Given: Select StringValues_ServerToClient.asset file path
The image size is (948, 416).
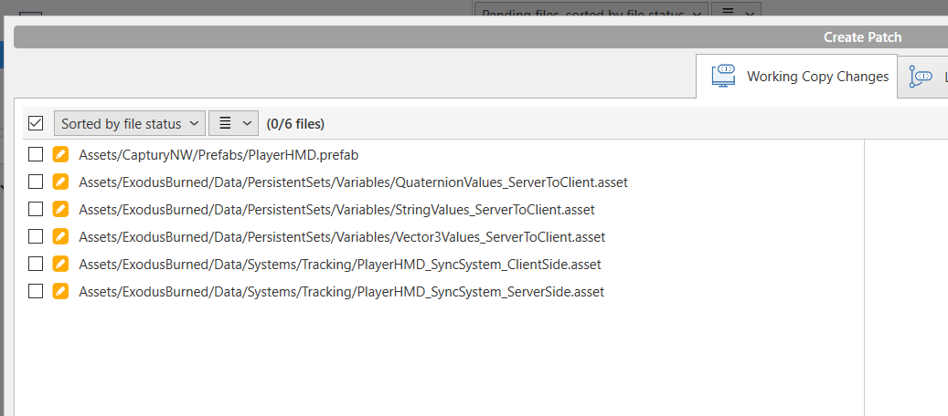Looking at the screenshot, I should coord(336,210).
